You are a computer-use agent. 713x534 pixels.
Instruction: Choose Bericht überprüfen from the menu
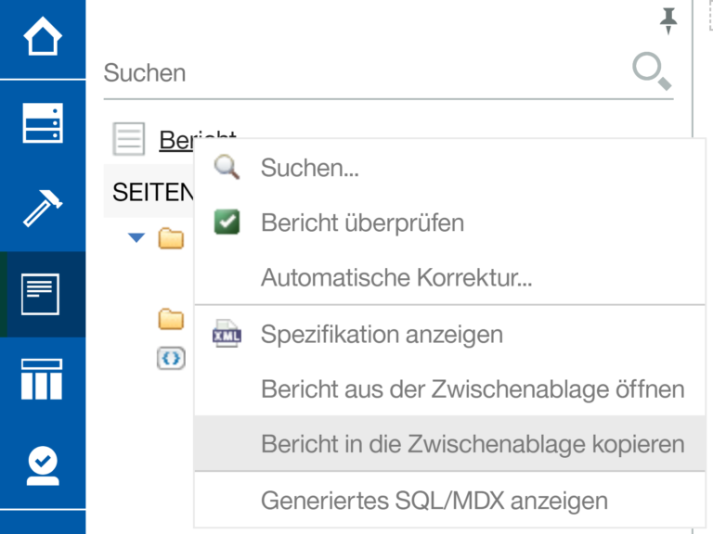pos(449,222)
